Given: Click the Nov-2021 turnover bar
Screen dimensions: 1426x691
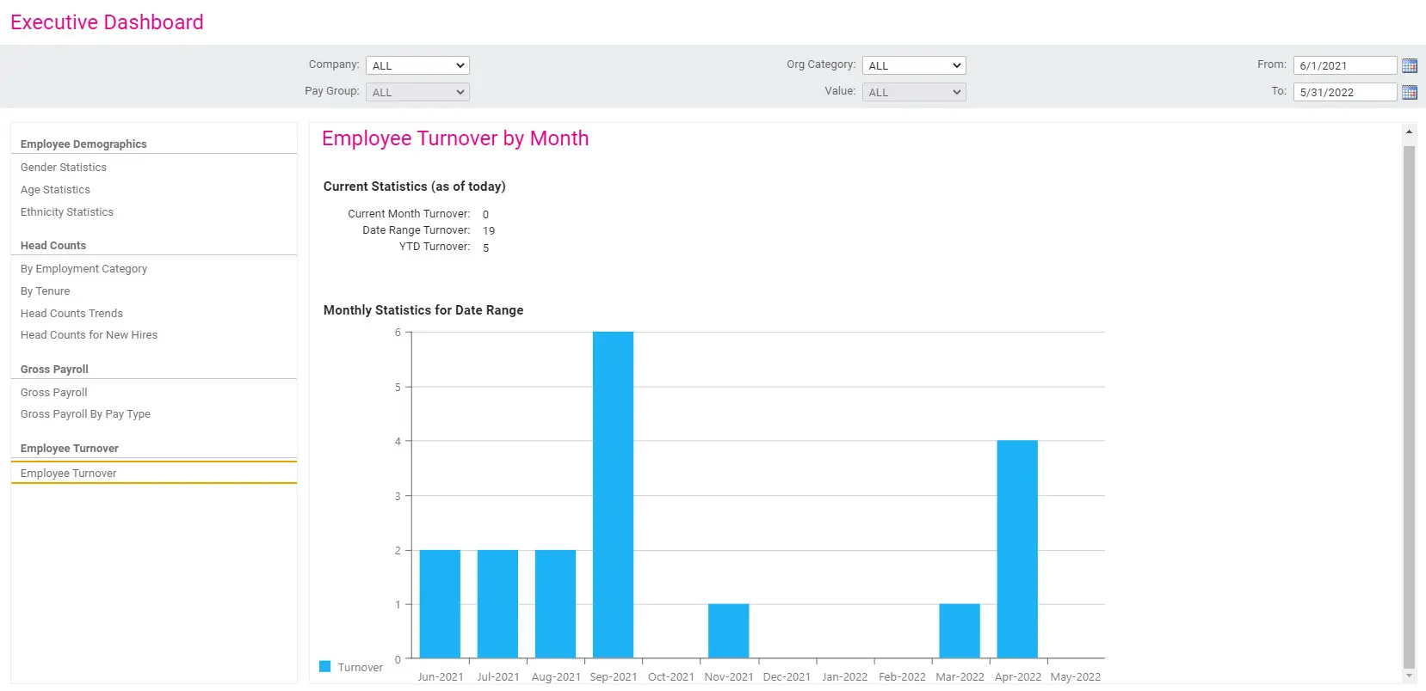Looking at the screenshot, I should pyautogui.click(x=728, y=631).
